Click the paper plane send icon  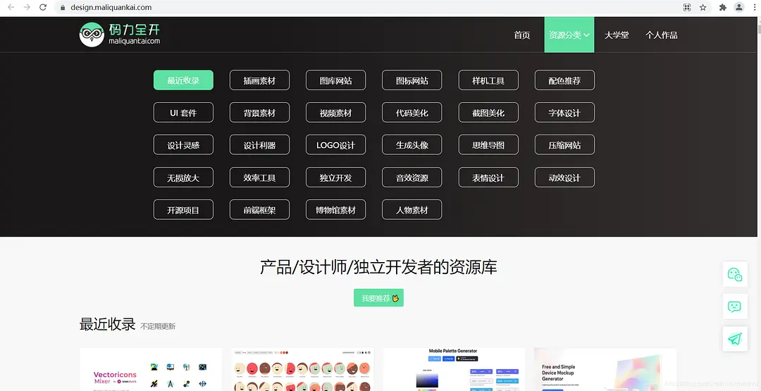[735, 339]
